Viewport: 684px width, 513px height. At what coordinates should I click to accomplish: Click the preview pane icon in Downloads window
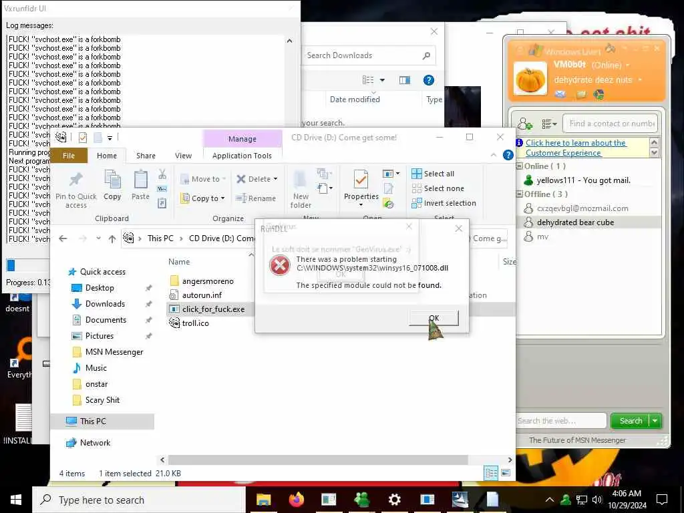coord(404,80)
